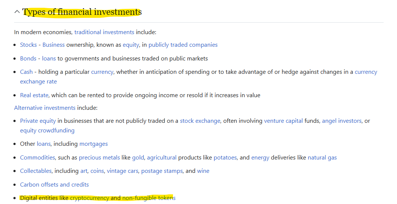Open the traditional investments link

104,32
